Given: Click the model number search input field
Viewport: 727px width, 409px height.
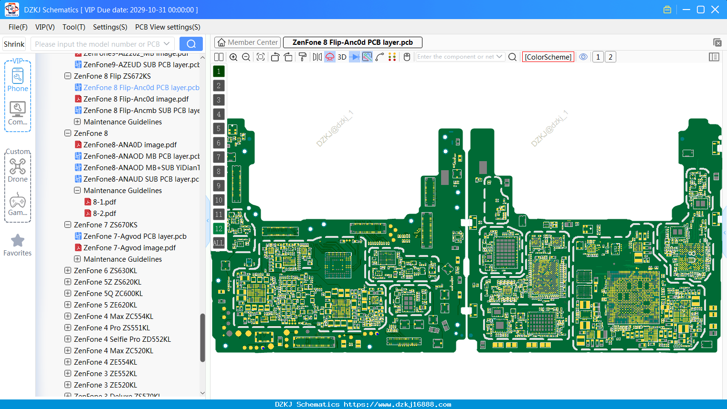Looking at the screenshot, I should coord(97,44).
